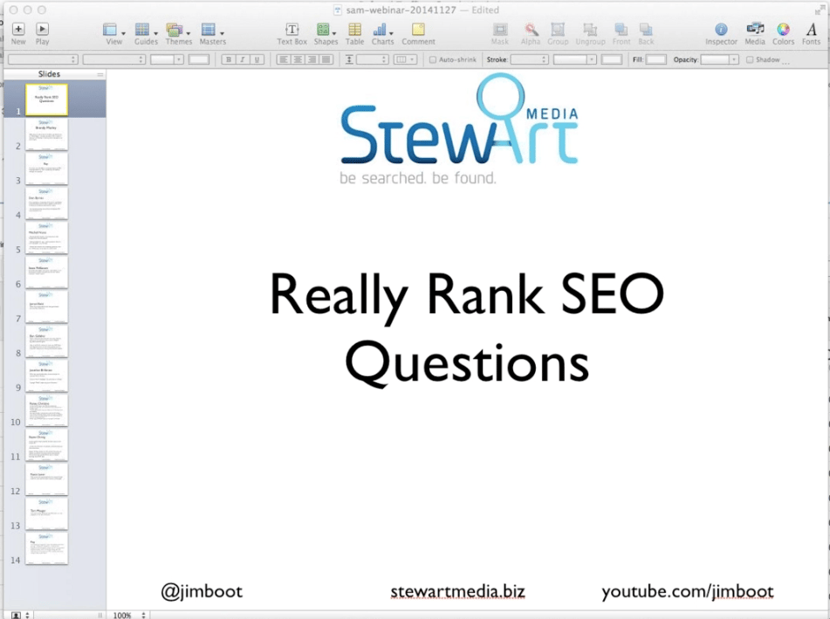The image size is (830, 619).
Task: Click the stroke color well
Action: click(612, 59)
